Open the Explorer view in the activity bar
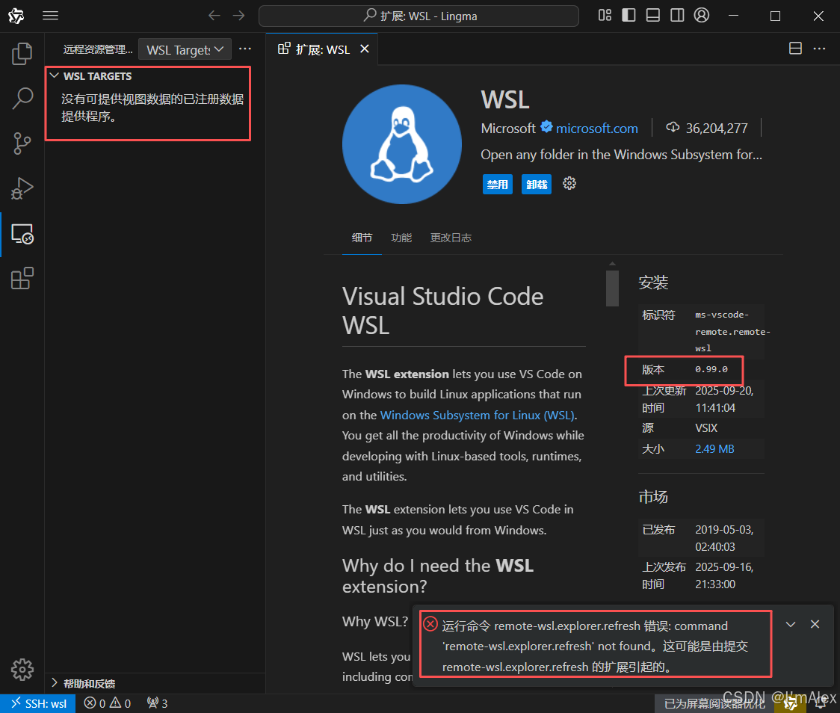Screen dimensions: 840x713 coord(22,54)
